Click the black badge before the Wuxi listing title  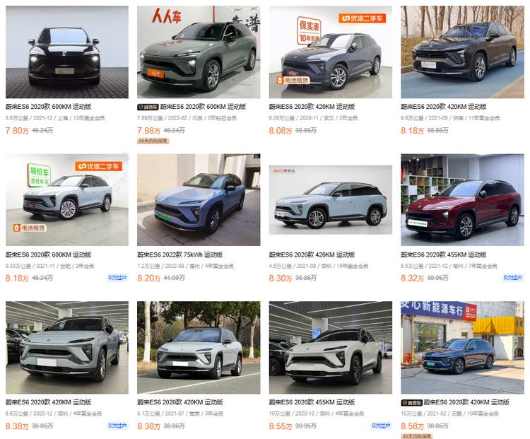(x=411, y=403)
